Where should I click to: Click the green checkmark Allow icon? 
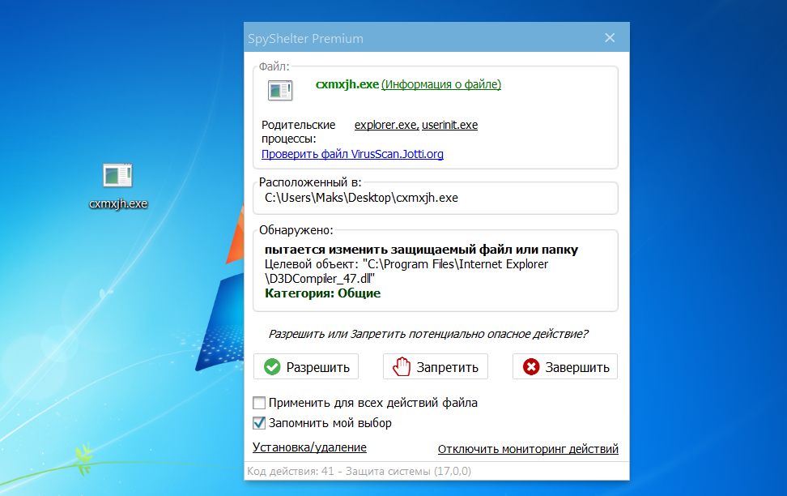272,367
